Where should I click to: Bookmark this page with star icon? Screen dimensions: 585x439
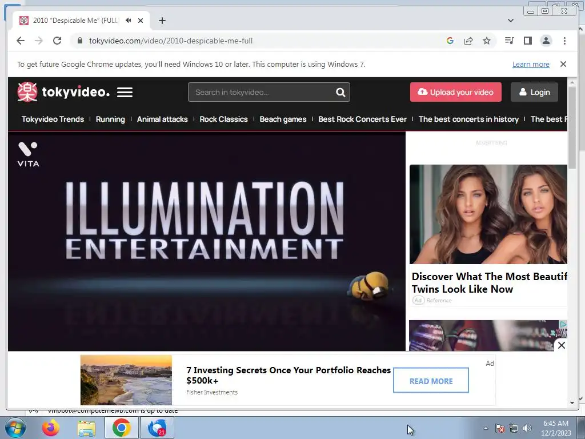(487, 41)
